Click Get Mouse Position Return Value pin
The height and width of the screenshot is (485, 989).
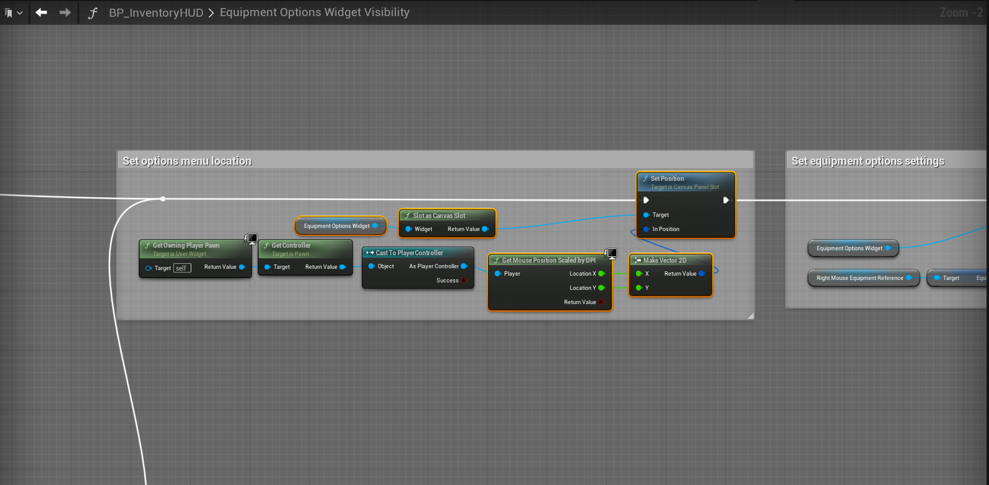point(601,302)
